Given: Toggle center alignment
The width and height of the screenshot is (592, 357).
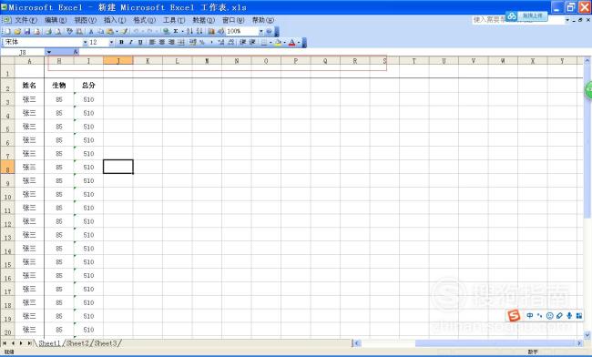Looking at the screenshot, I should click(x=161, y=42).
